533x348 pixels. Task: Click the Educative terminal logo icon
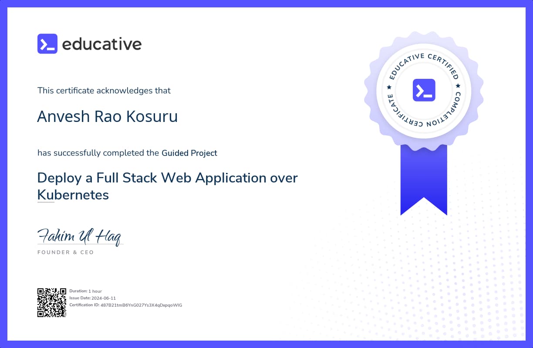tap(47, 44)
